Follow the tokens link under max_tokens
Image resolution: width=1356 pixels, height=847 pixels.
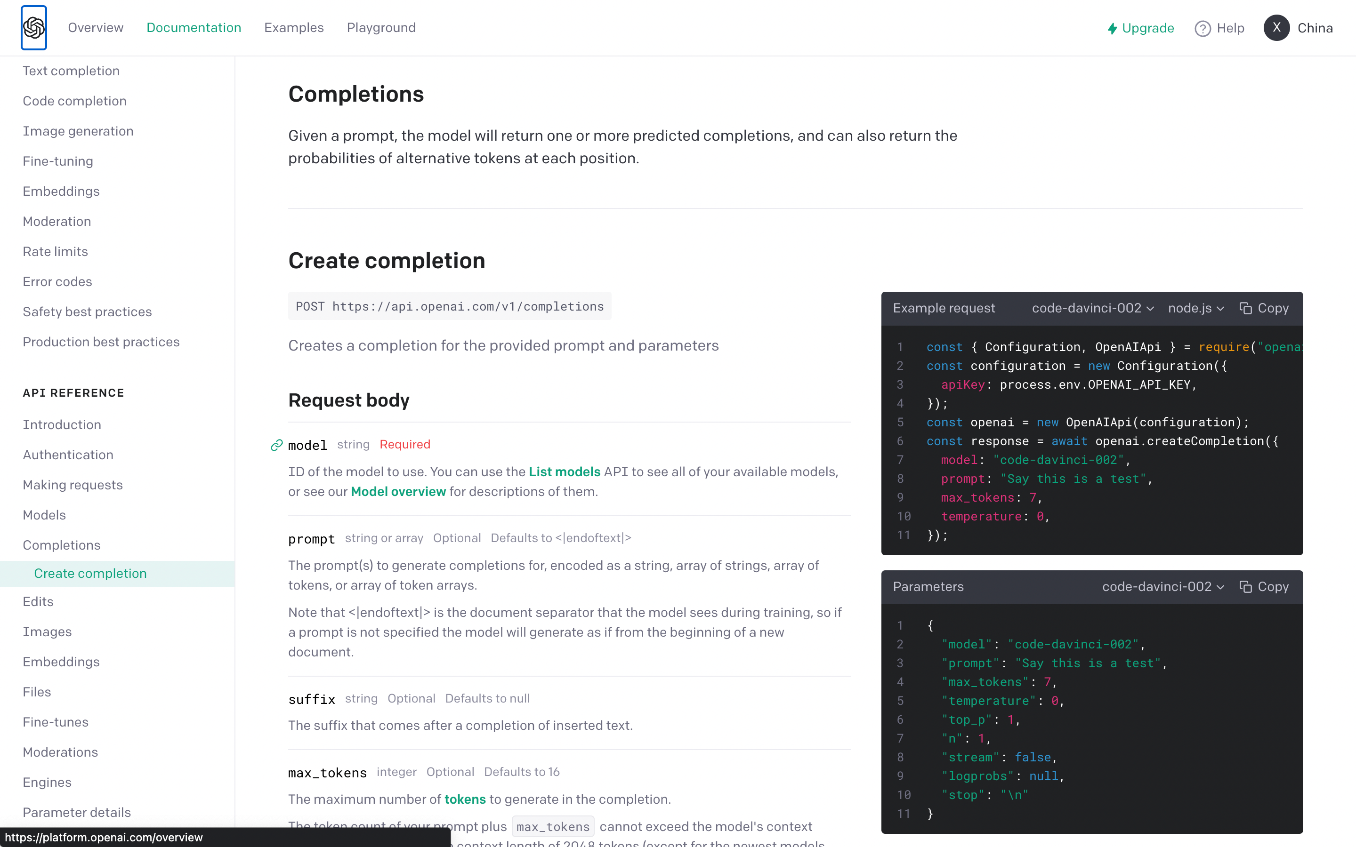pyautogui.click(x=465, y=799)
